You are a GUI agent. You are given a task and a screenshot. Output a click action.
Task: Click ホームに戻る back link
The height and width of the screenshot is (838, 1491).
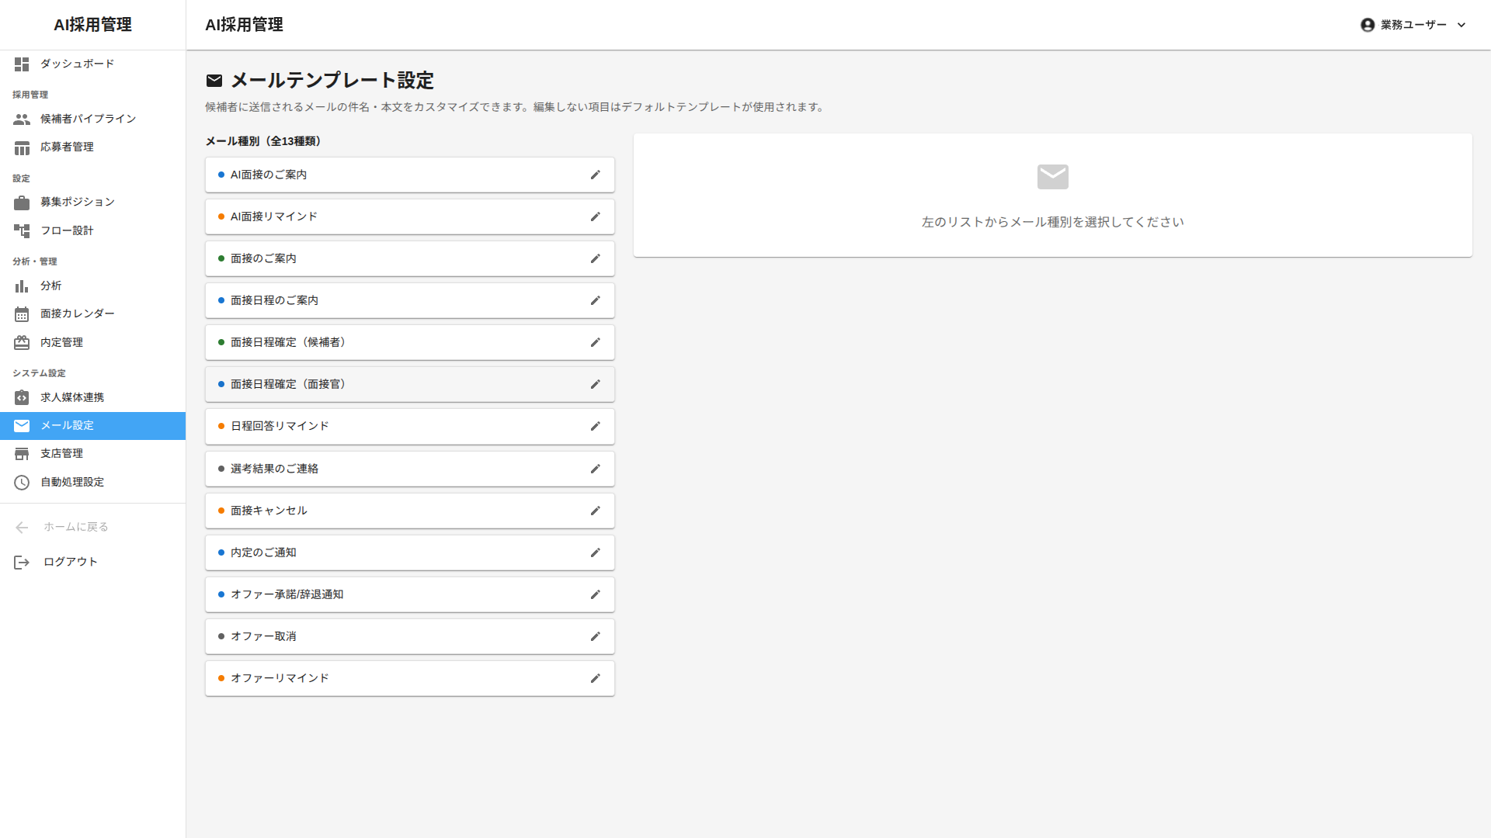(75, 528)
